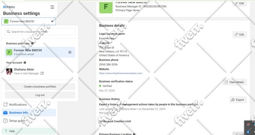255x135 pixels.
Task: Select Business info in sidebar
Action: click(x=29, y=112)
